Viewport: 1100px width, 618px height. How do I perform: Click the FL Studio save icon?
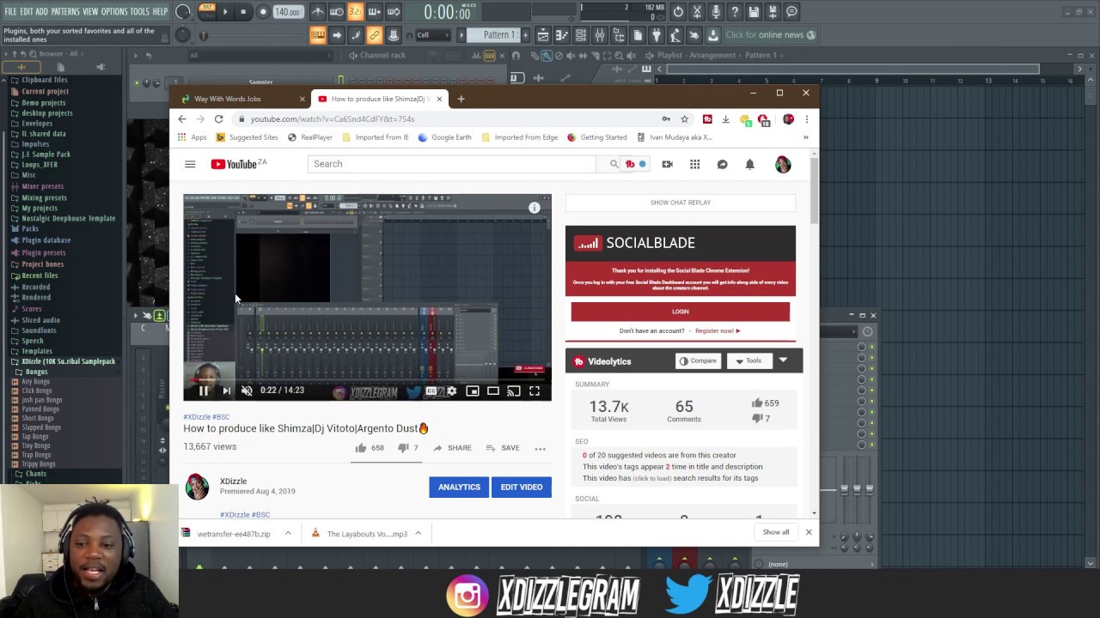click(754, 12)
